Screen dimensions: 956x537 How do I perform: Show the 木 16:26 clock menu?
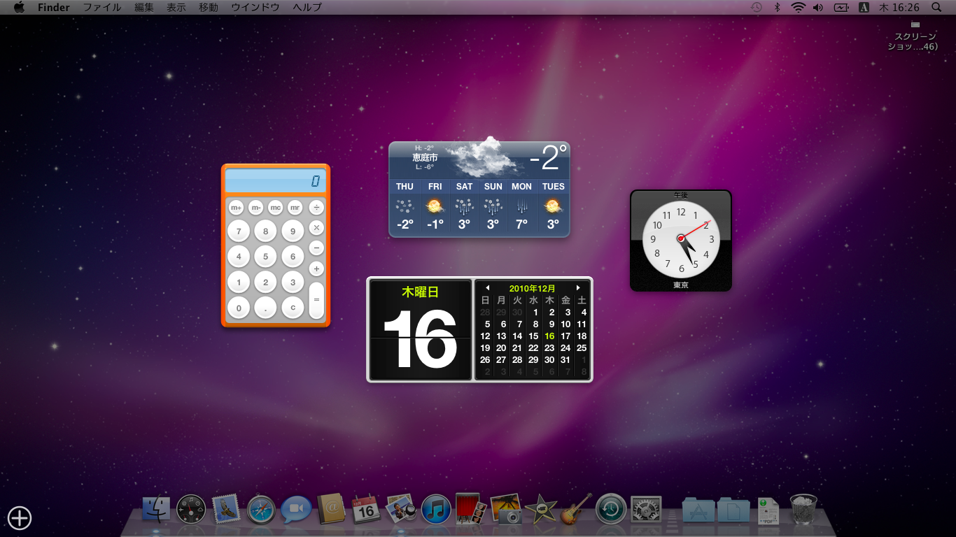(899, 7)
